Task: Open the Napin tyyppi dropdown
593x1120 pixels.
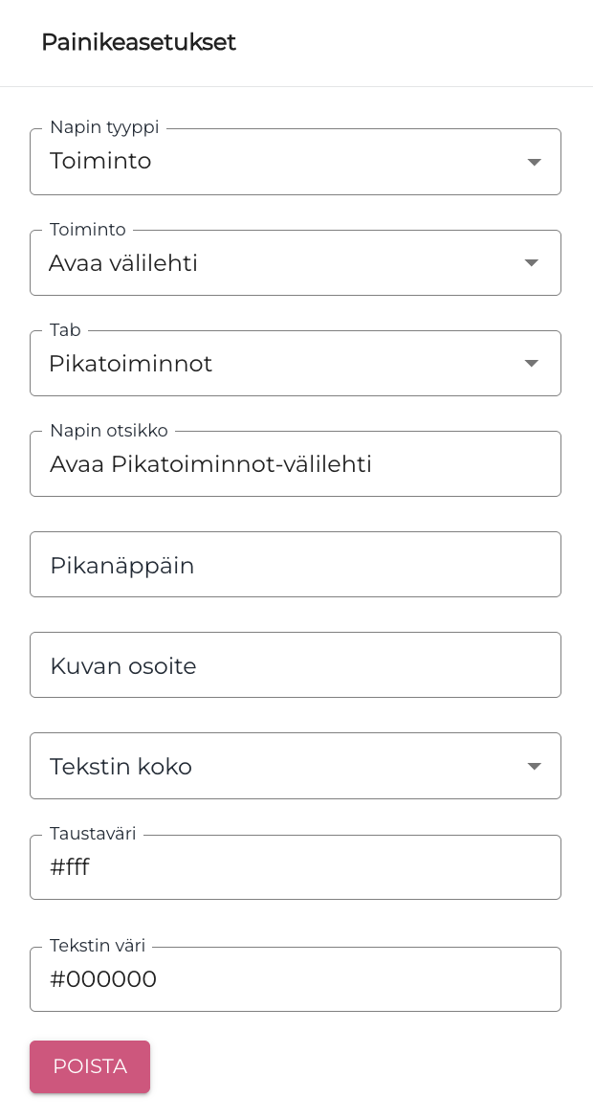Action: [296, 162]
